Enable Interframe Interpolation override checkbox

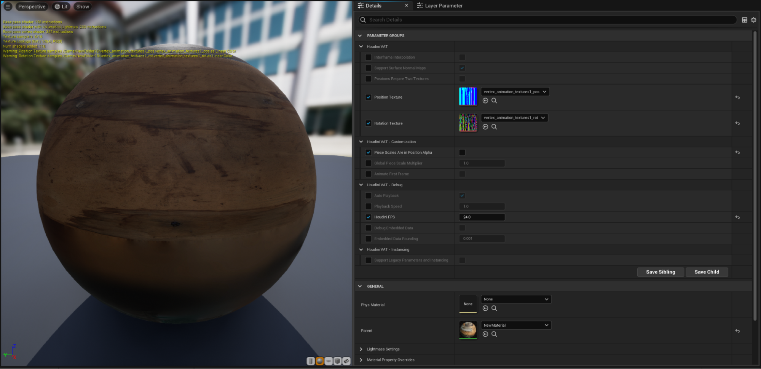[369, 57]
